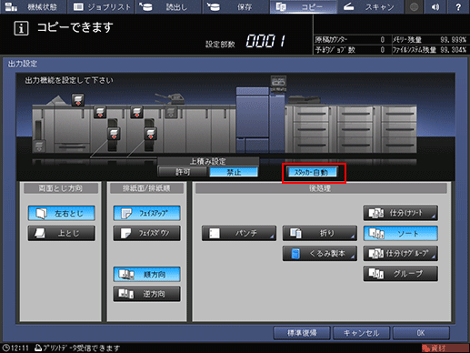Select フェイスダウン output

click(147, 233)
